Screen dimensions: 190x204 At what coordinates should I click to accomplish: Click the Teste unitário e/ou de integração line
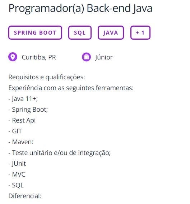(60, 152)
